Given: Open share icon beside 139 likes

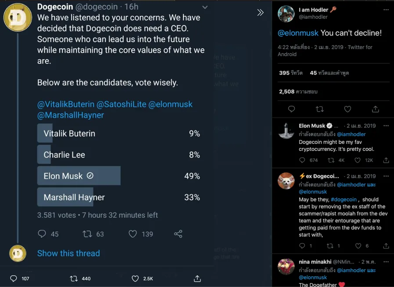Looking at the screenshot, I should click(178, 234).
